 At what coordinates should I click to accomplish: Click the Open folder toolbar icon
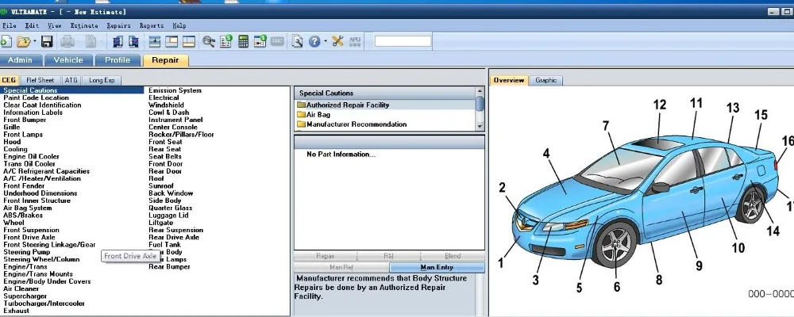(23, 41)
